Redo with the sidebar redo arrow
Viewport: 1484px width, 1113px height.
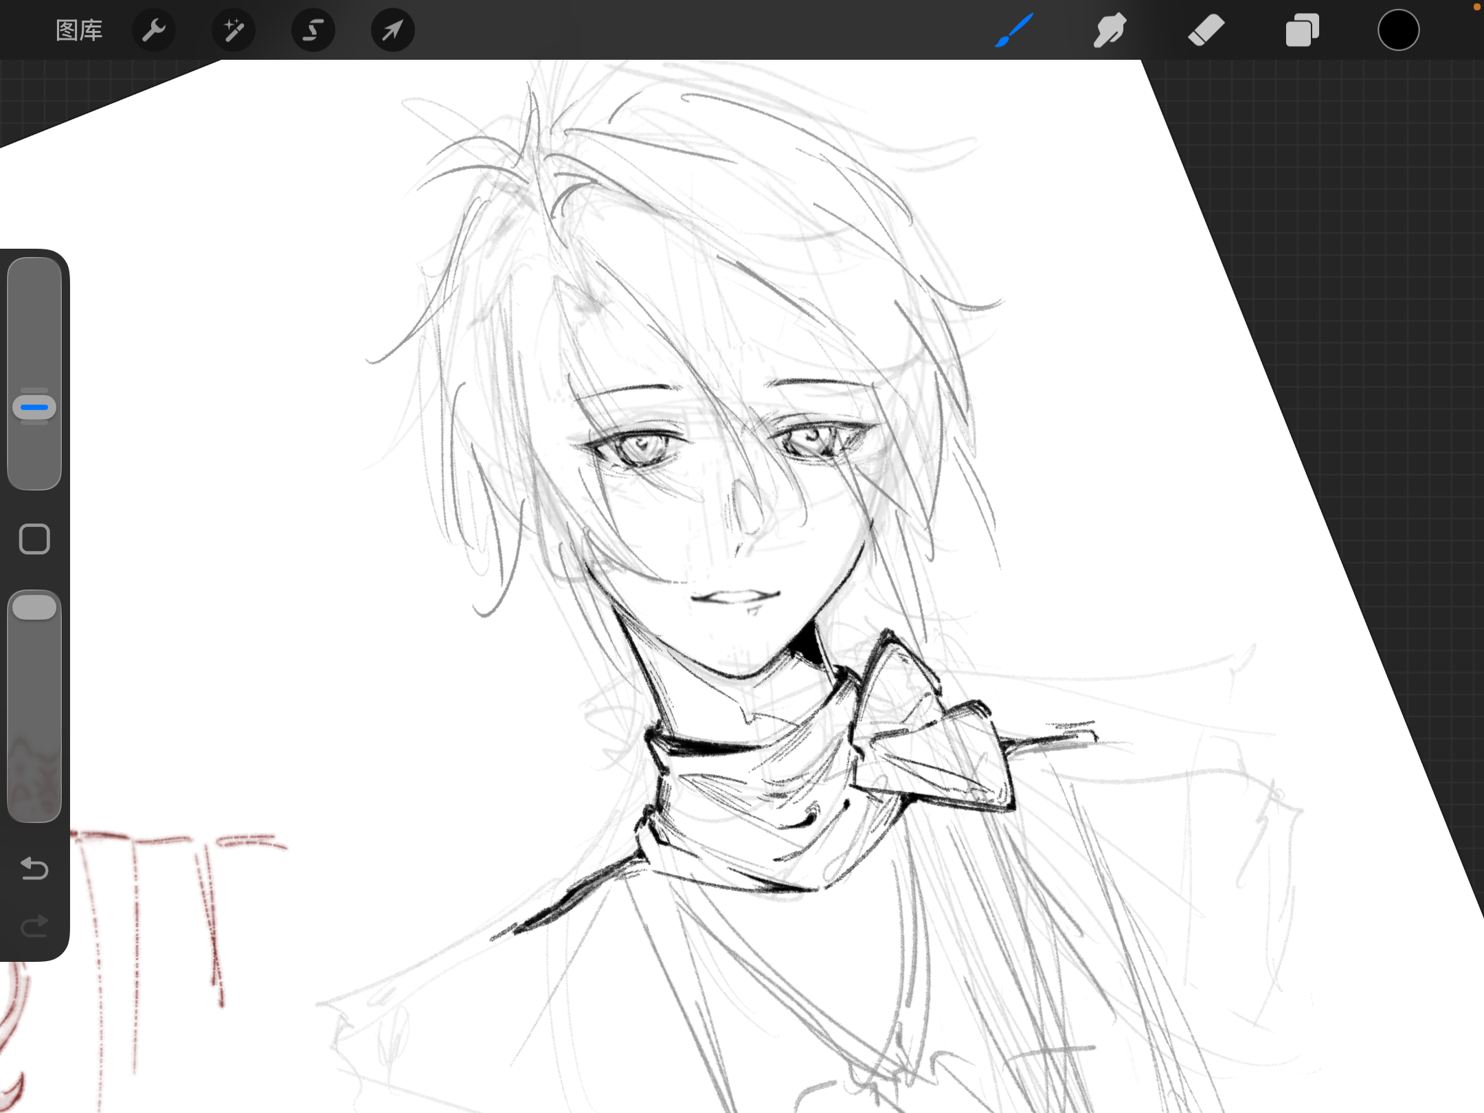(34, 926)
